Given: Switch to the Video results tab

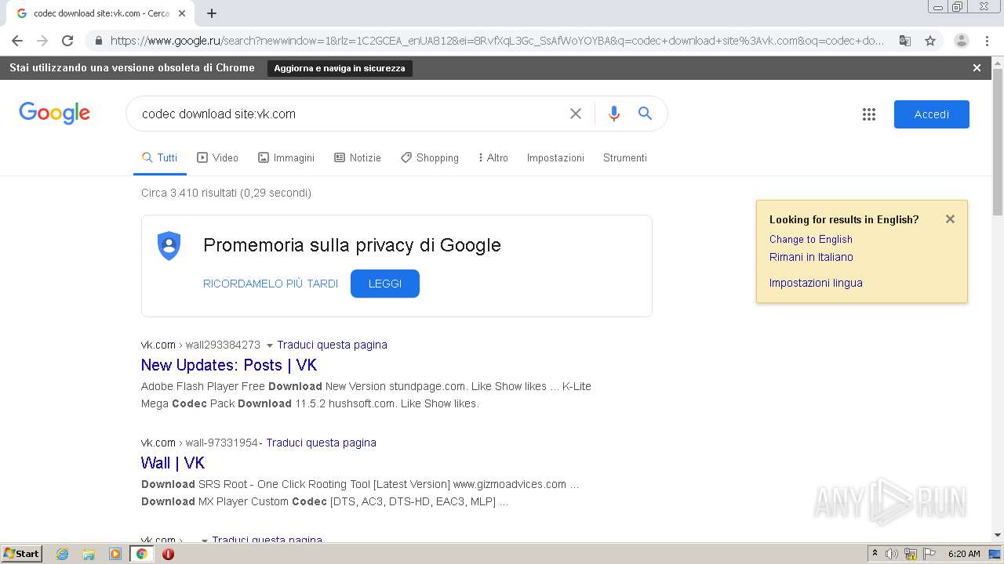Looking at the screenshot, I should [x=217, y=157].
